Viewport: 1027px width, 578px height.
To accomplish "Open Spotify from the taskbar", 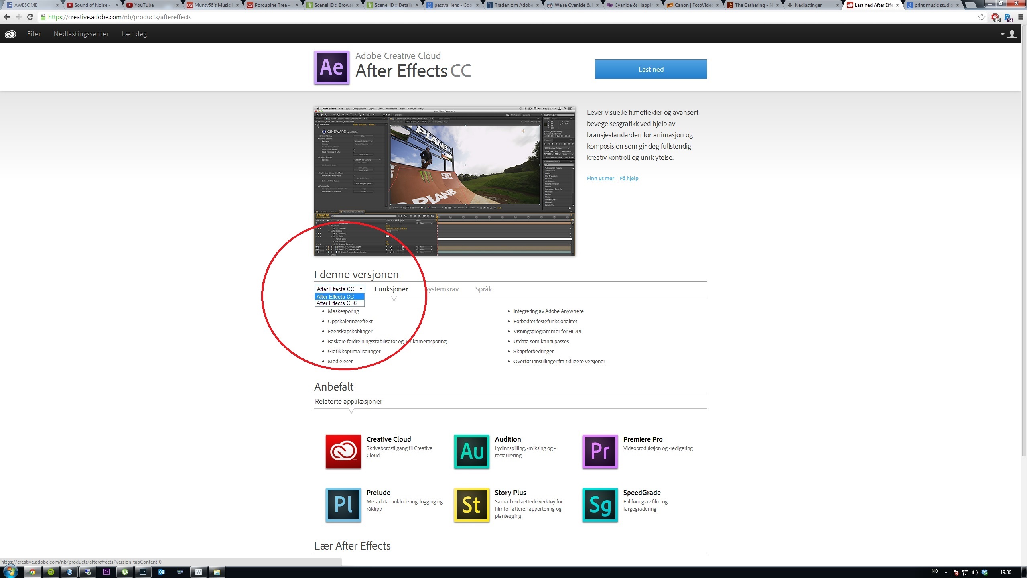I will (51, 572).
